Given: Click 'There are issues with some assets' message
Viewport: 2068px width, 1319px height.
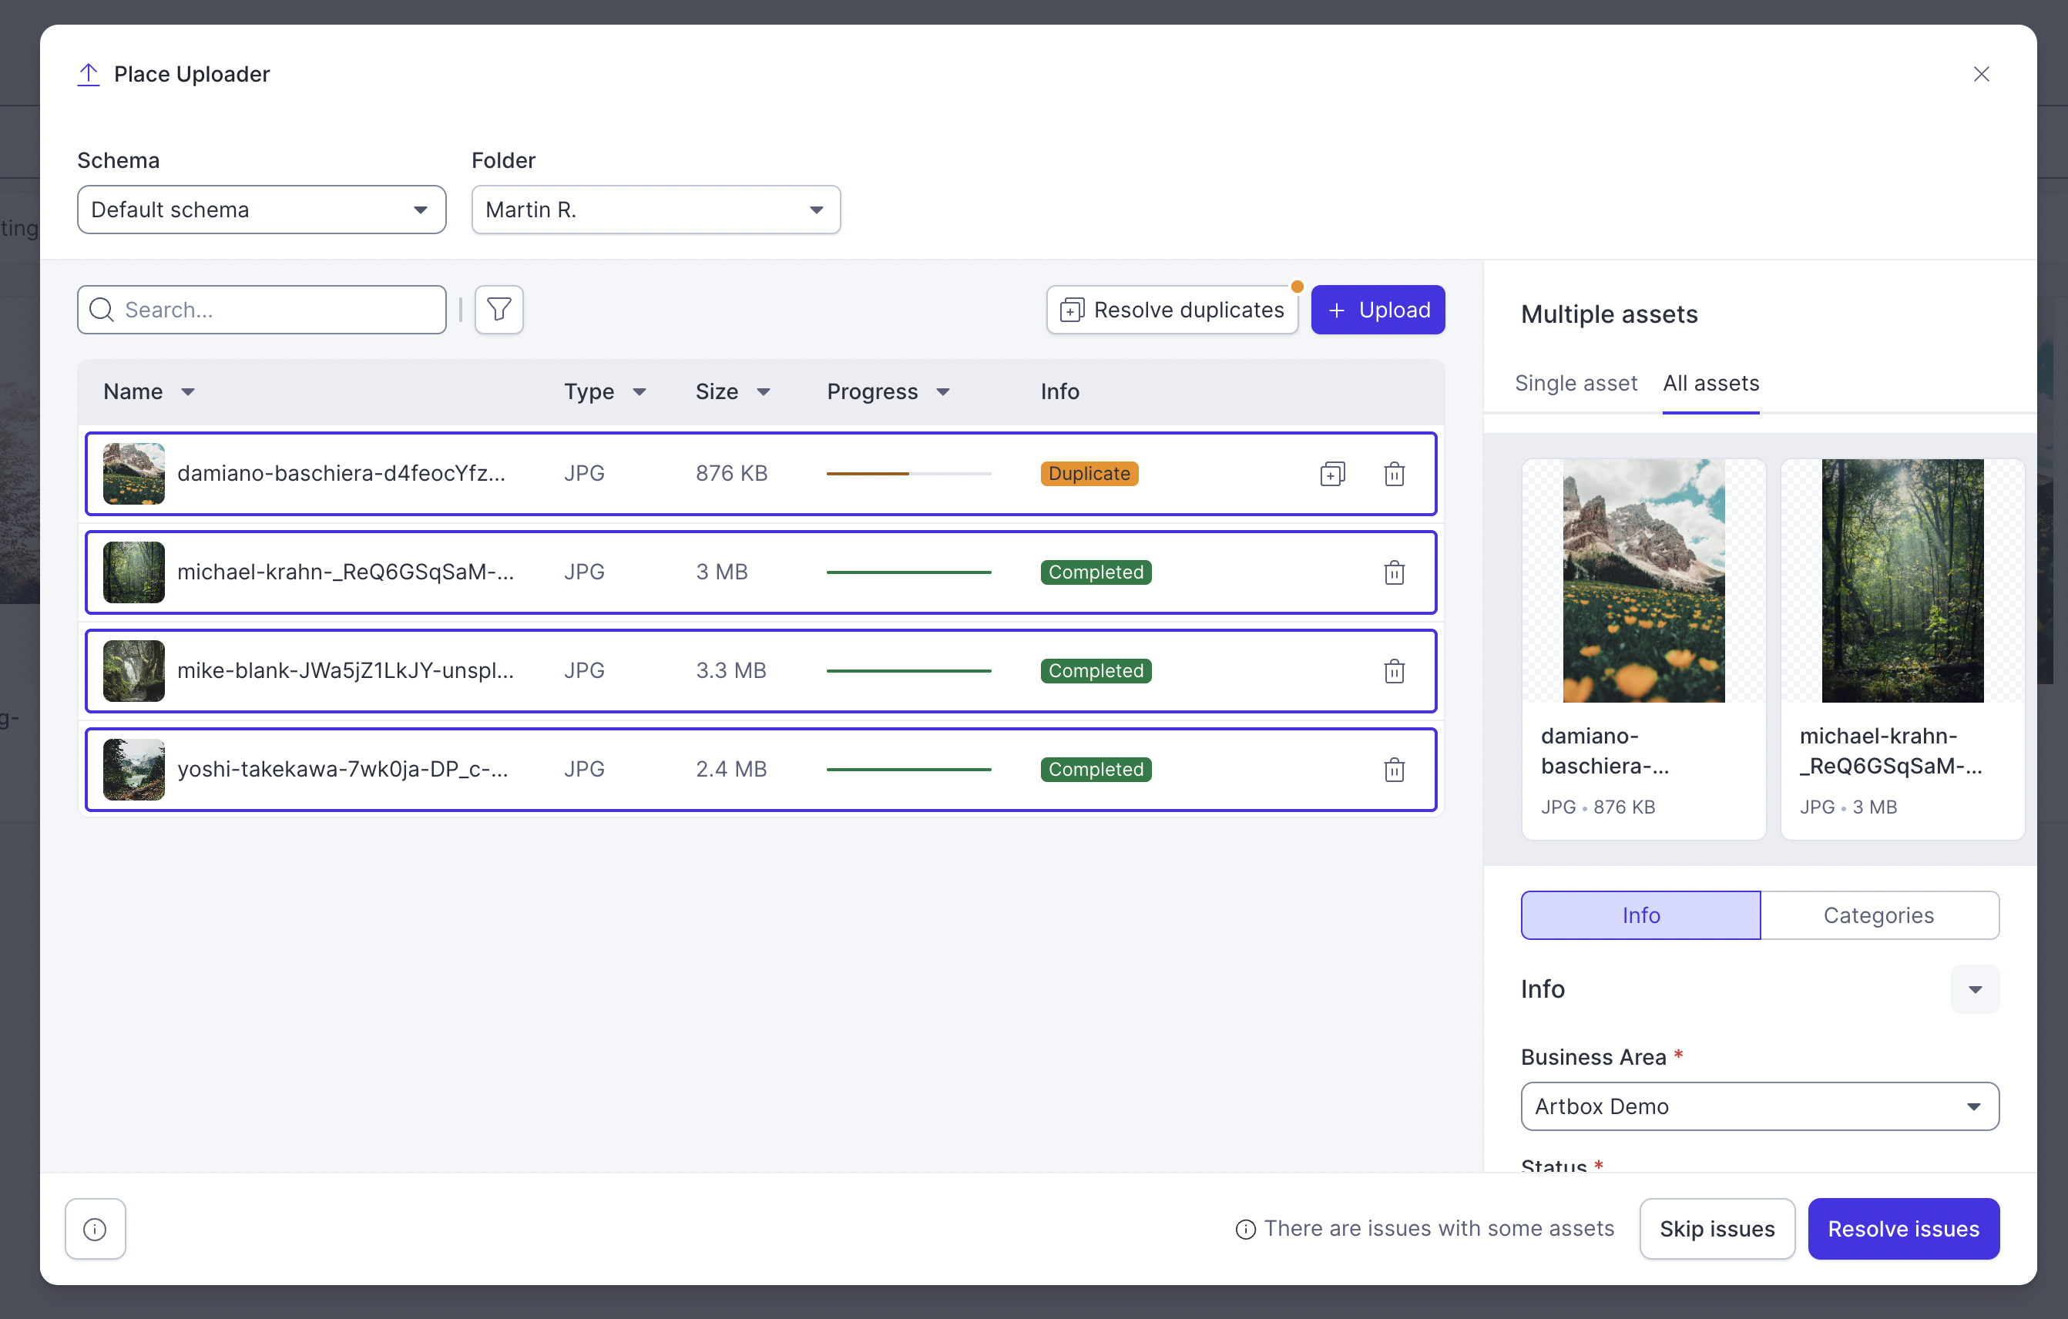Looking at the screenshot, I should [x=1439, y=1229].
